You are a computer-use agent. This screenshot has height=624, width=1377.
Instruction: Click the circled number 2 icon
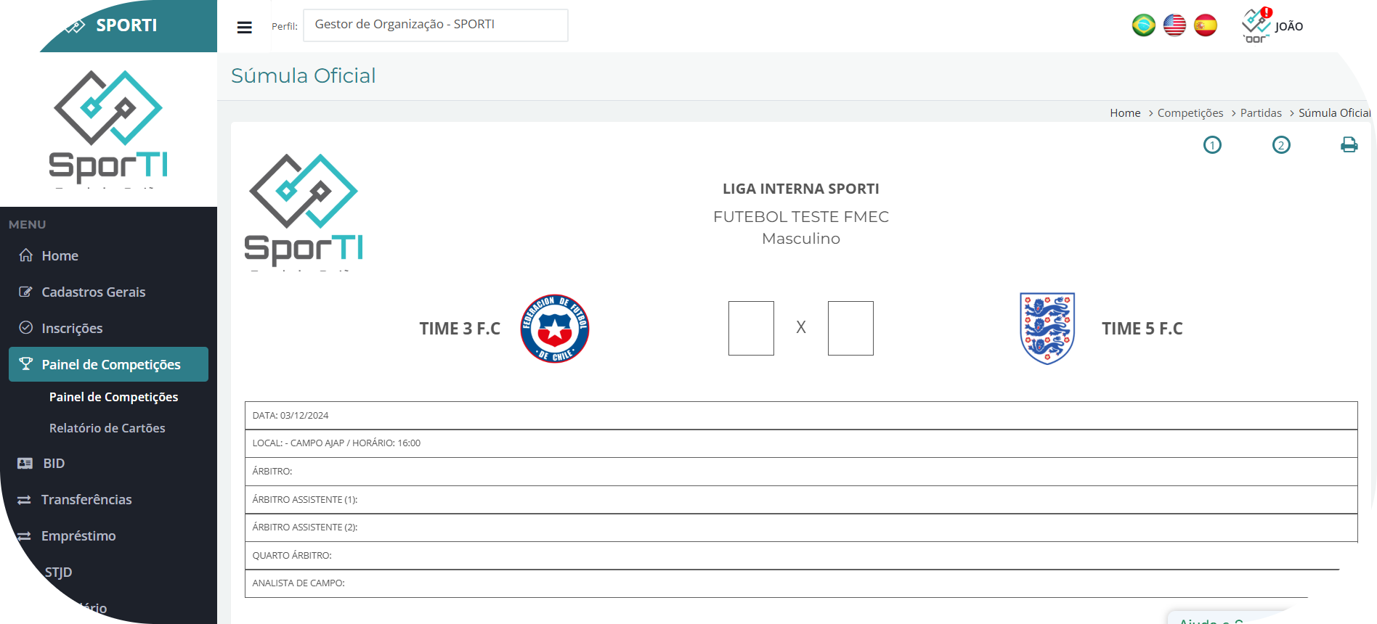click(x=1281, y=145)
